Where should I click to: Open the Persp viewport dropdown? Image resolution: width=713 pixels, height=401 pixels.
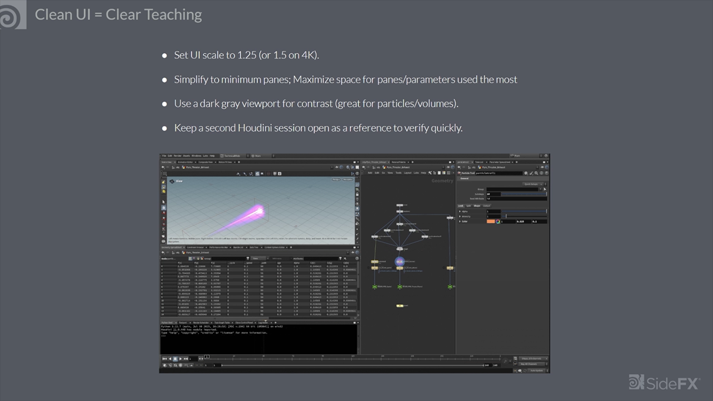pyautogui.click(x=336, y=180)
